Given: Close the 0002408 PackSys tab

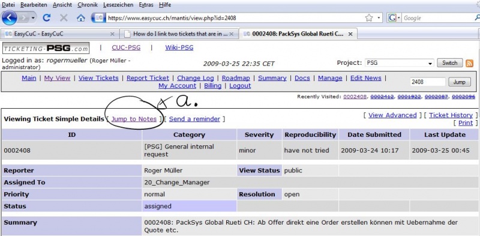Looking at the screenshot, I should click(x=350, y=34).
